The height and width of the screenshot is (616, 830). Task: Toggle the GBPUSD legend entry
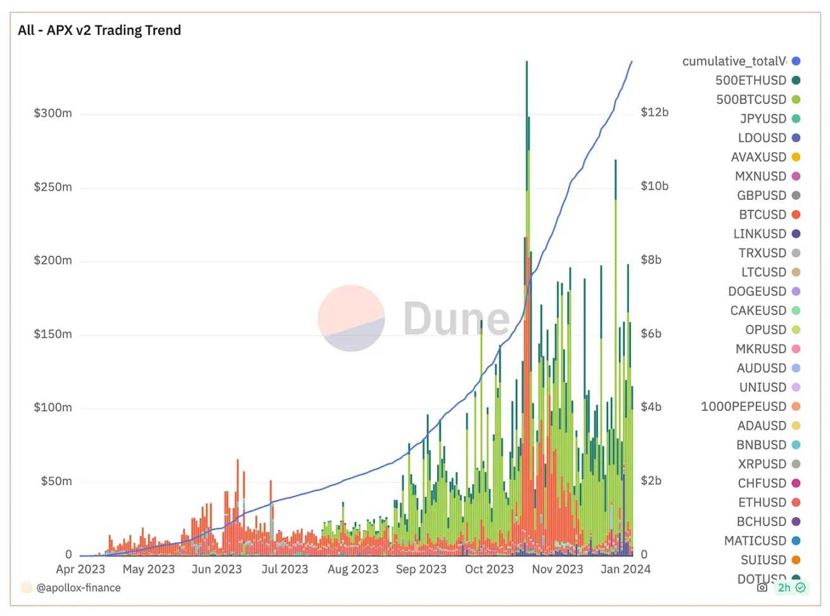769,195
